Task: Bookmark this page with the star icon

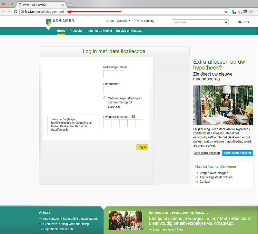Action: (226, 12)
